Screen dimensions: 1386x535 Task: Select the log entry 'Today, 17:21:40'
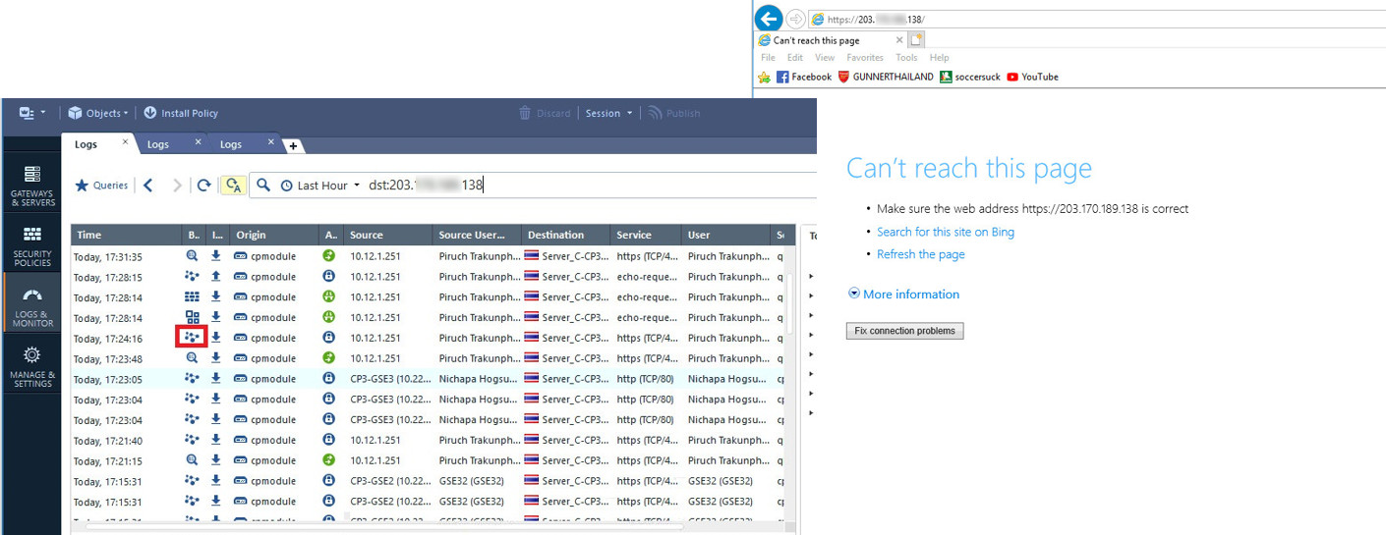[x=428, y=440]
